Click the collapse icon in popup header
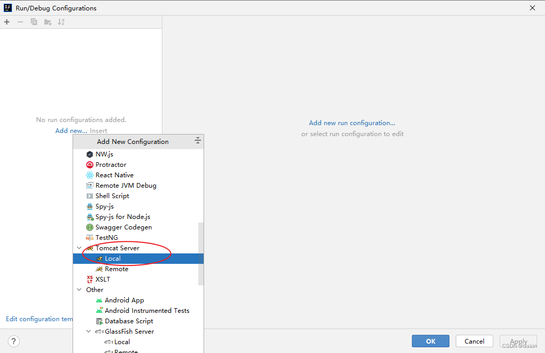The height and width of the screenshot is (353, 545). 198,141
